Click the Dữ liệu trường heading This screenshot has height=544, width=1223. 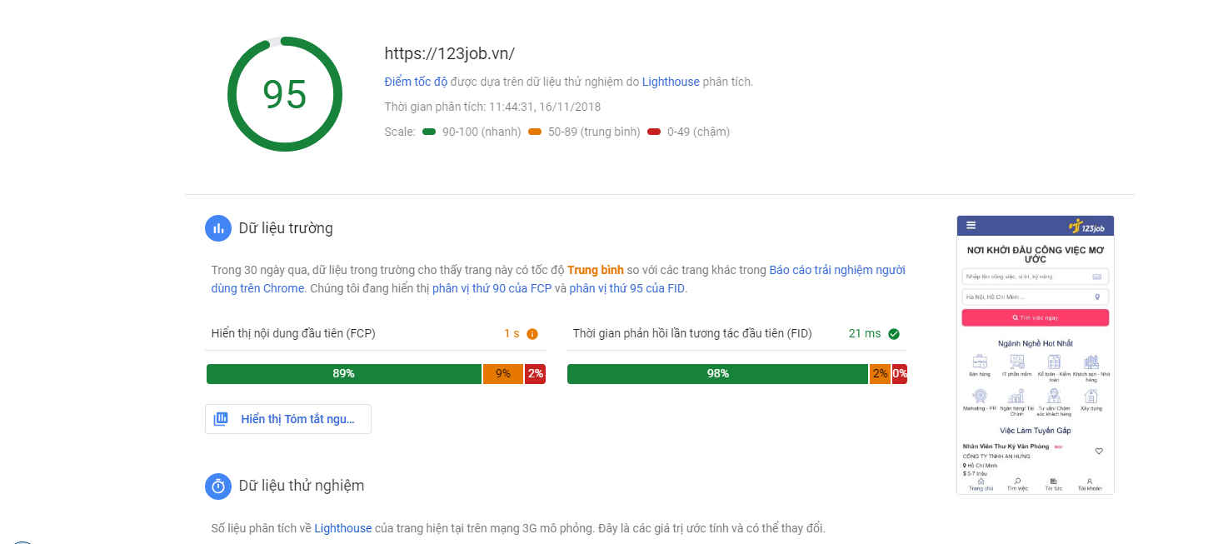[286, 228]
